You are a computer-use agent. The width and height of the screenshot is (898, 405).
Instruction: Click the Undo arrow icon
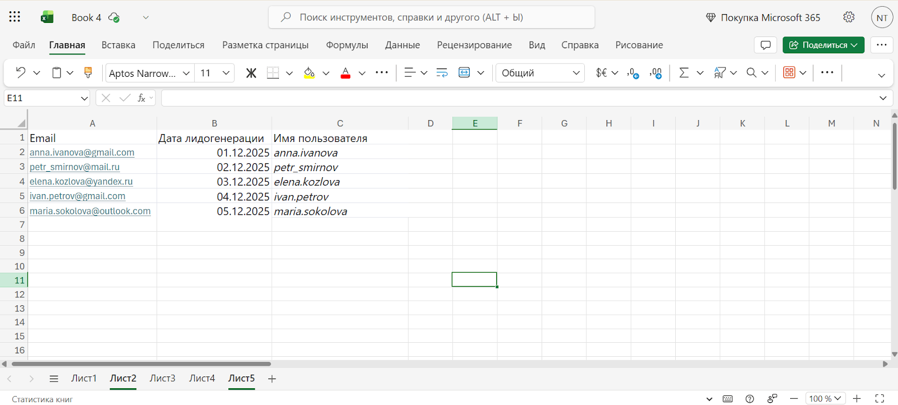pos(21,73)
